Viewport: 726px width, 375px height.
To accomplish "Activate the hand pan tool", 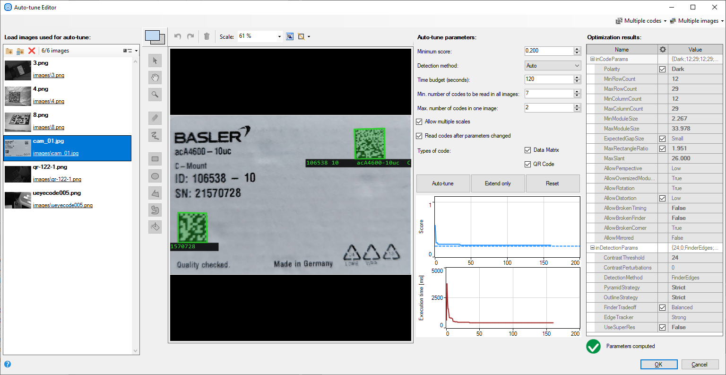I will click(155, 78).
